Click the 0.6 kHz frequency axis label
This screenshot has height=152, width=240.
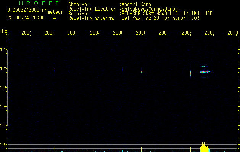(x=4, y=144)
